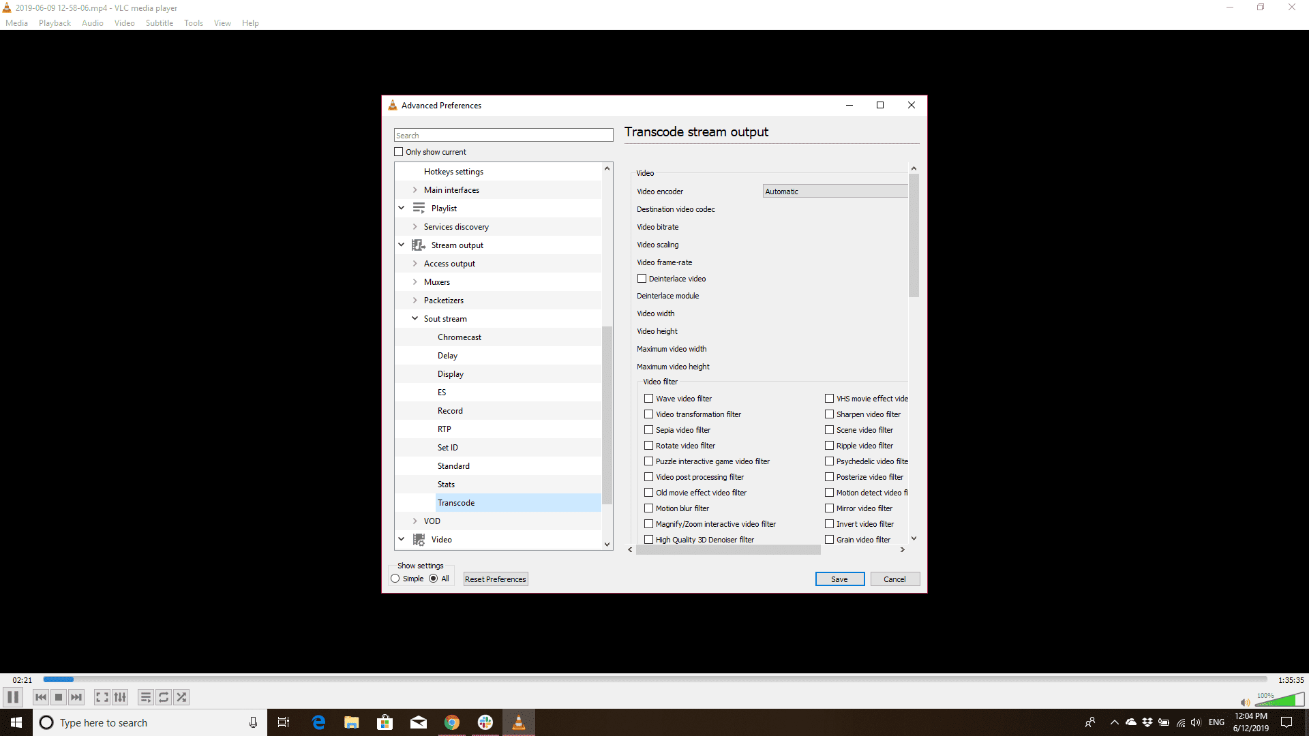The width and height of the screenshot is (1309, 736).
Task: Open Mail app from the taskbar
Action: [419, 722]
